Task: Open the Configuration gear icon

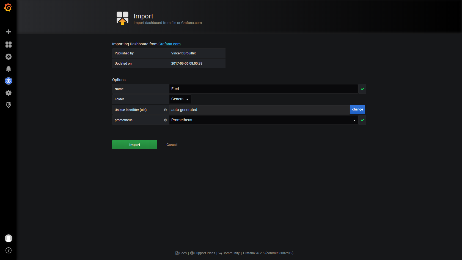Action: point(9,93)
